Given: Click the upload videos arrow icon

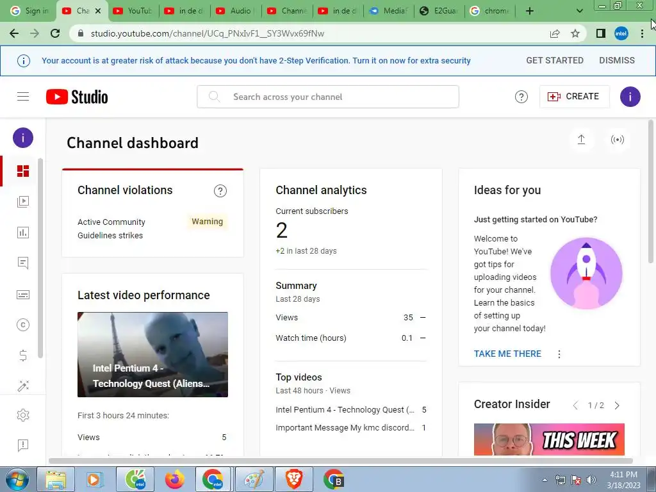Looking at the screenshot, I should coord(581,139).
